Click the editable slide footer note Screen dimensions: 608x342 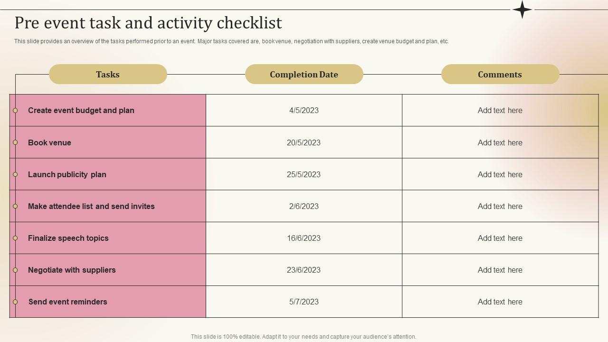pyautogui.click(x=304, y=336)
